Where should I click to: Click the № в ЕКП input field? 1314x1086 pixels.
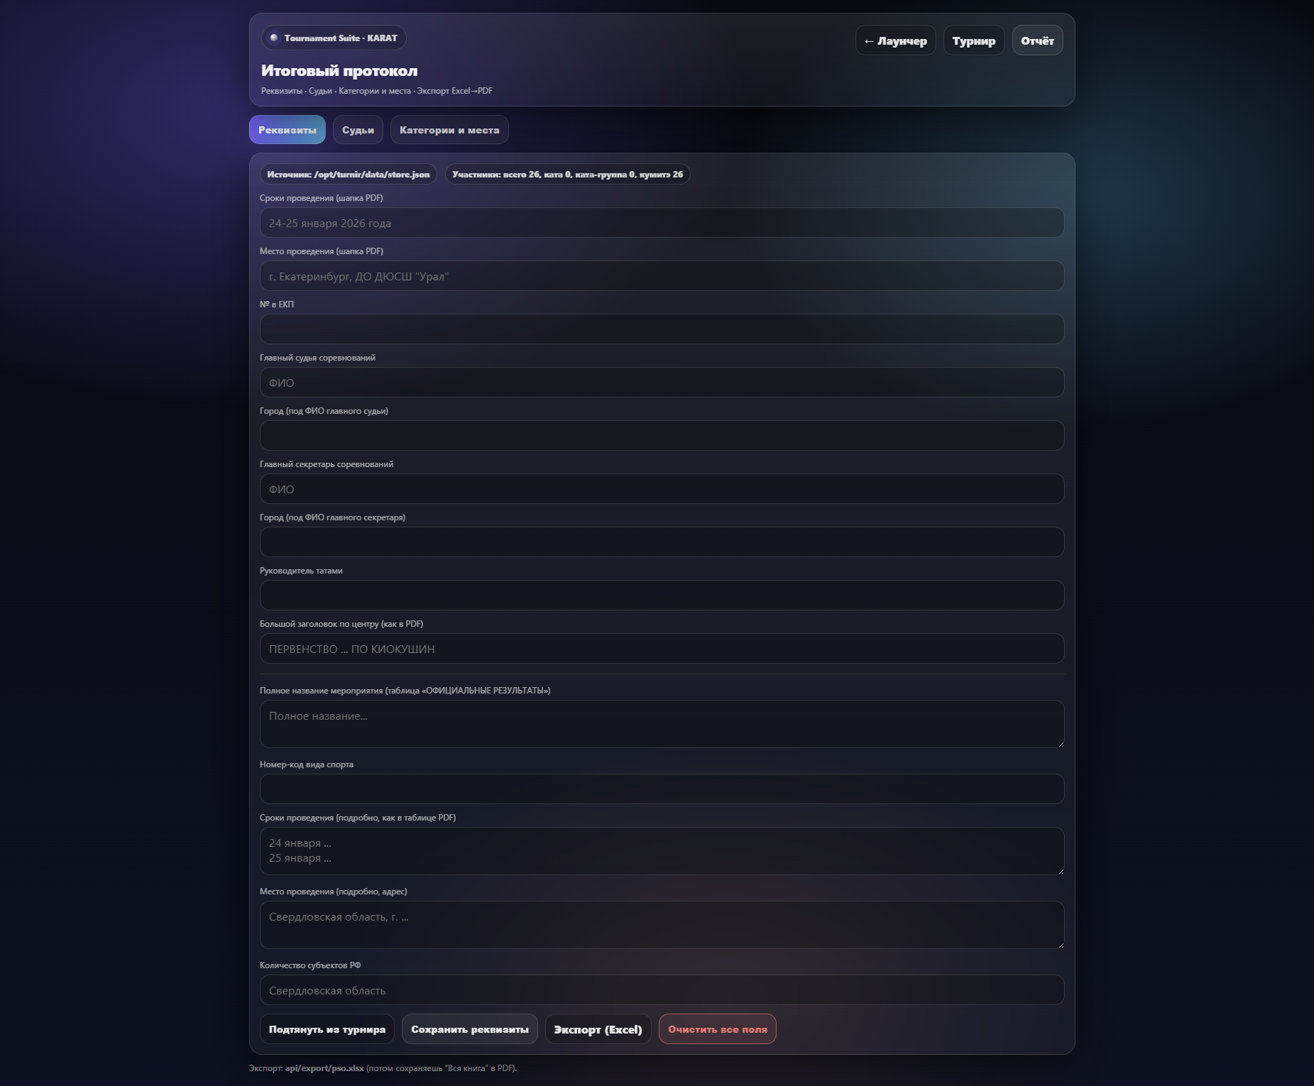click(x=662, y=329)
